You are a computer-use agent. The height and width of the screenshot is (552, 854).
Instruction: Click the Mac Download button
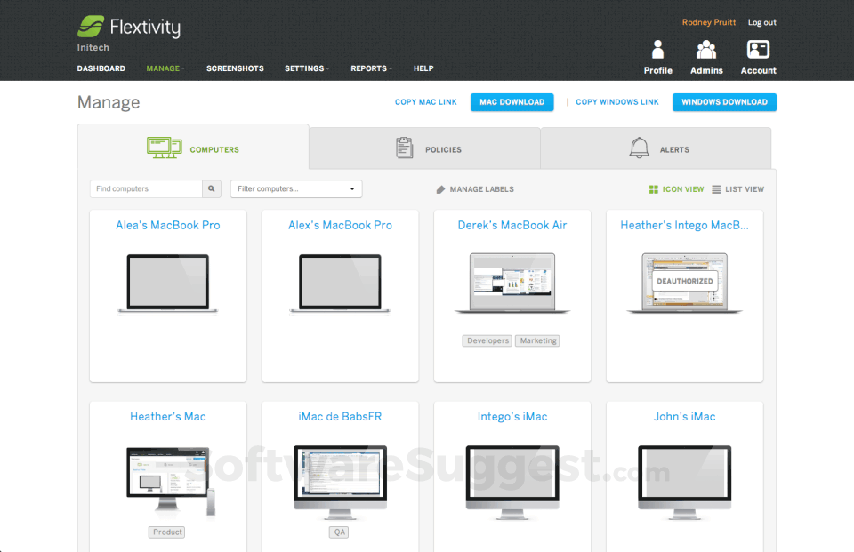(x=512, y=102)
